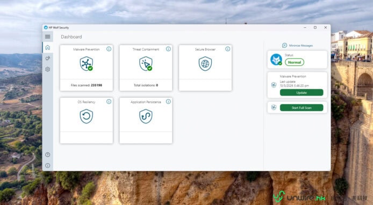Select the Home sidebar icon
The image size is (373, 205).
coord(48,48)
